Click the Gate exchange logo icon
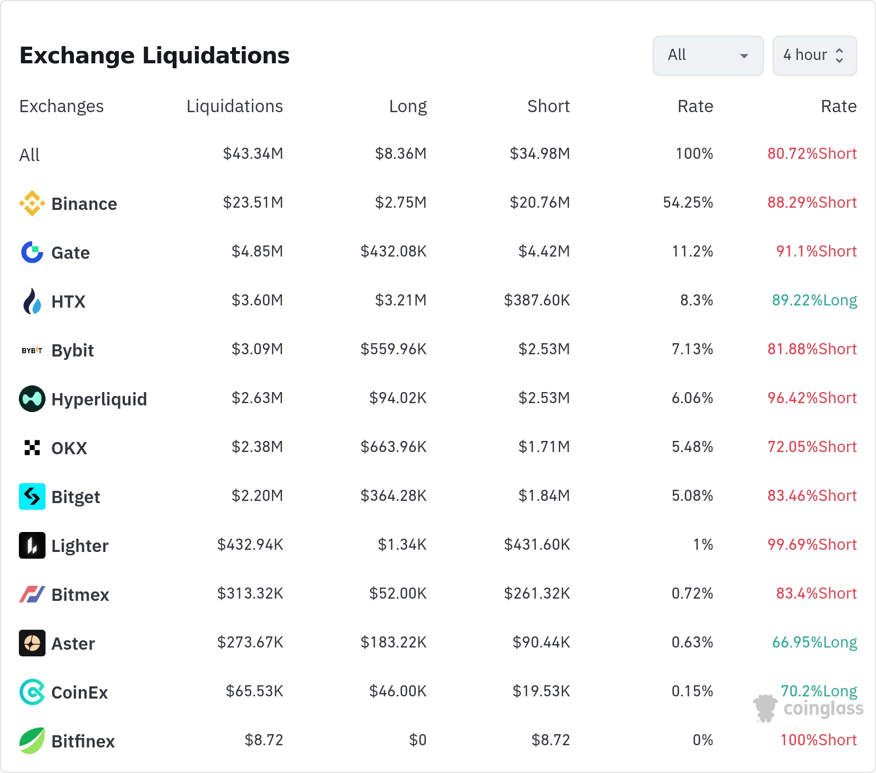 tap(32, 252)
